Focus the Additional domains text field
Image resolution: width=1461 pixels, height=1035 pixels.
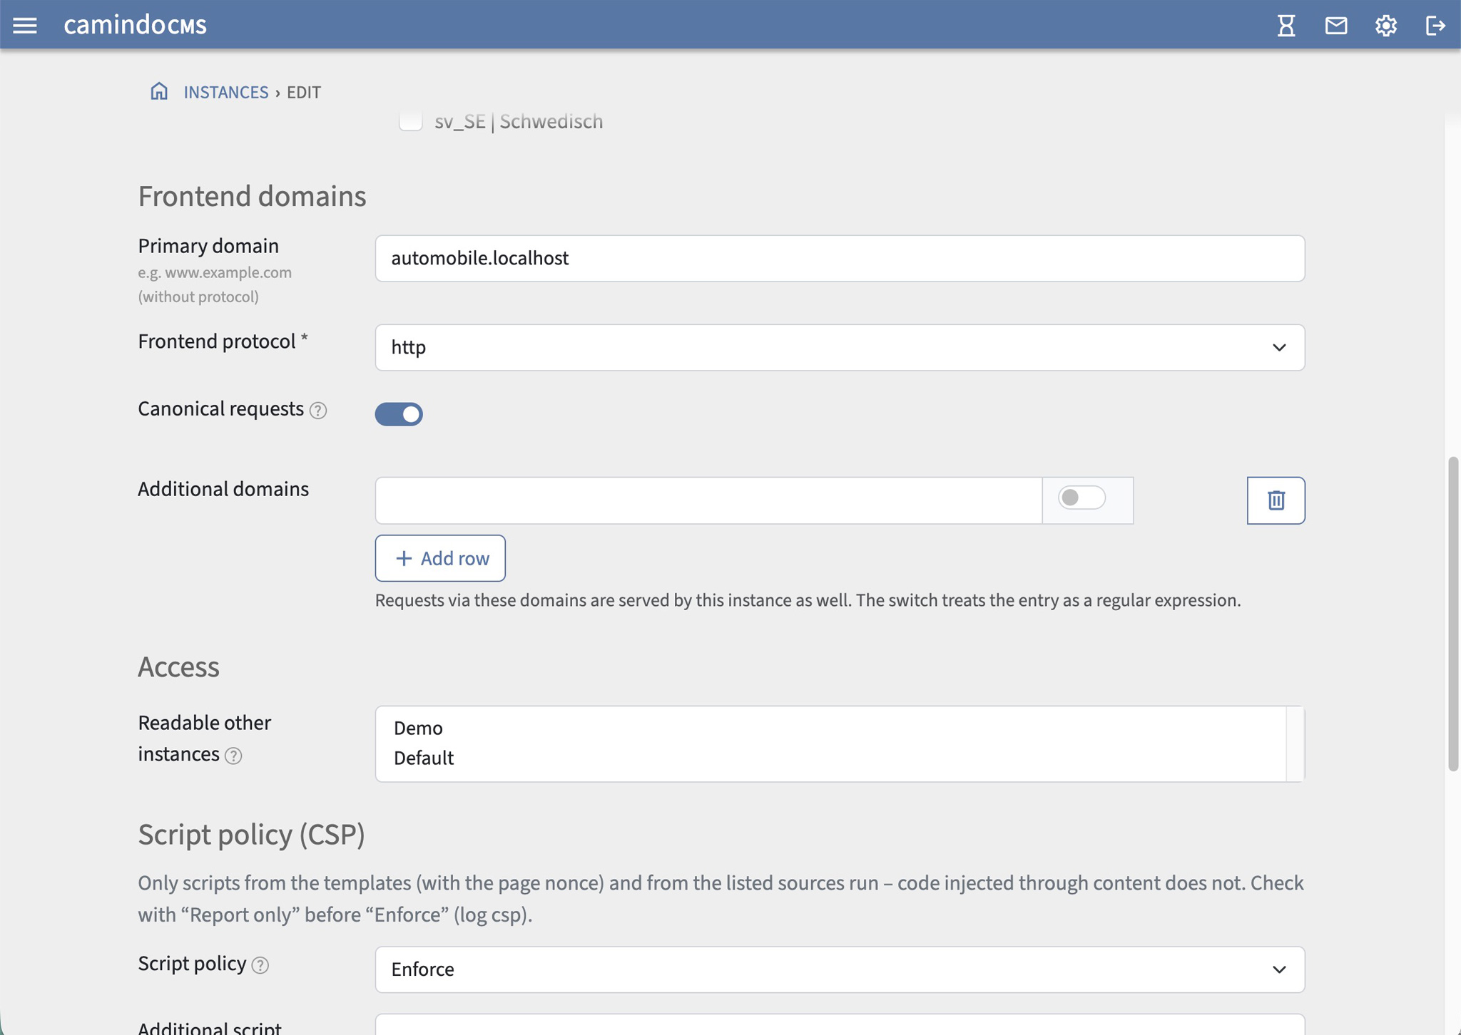point(708,500)
